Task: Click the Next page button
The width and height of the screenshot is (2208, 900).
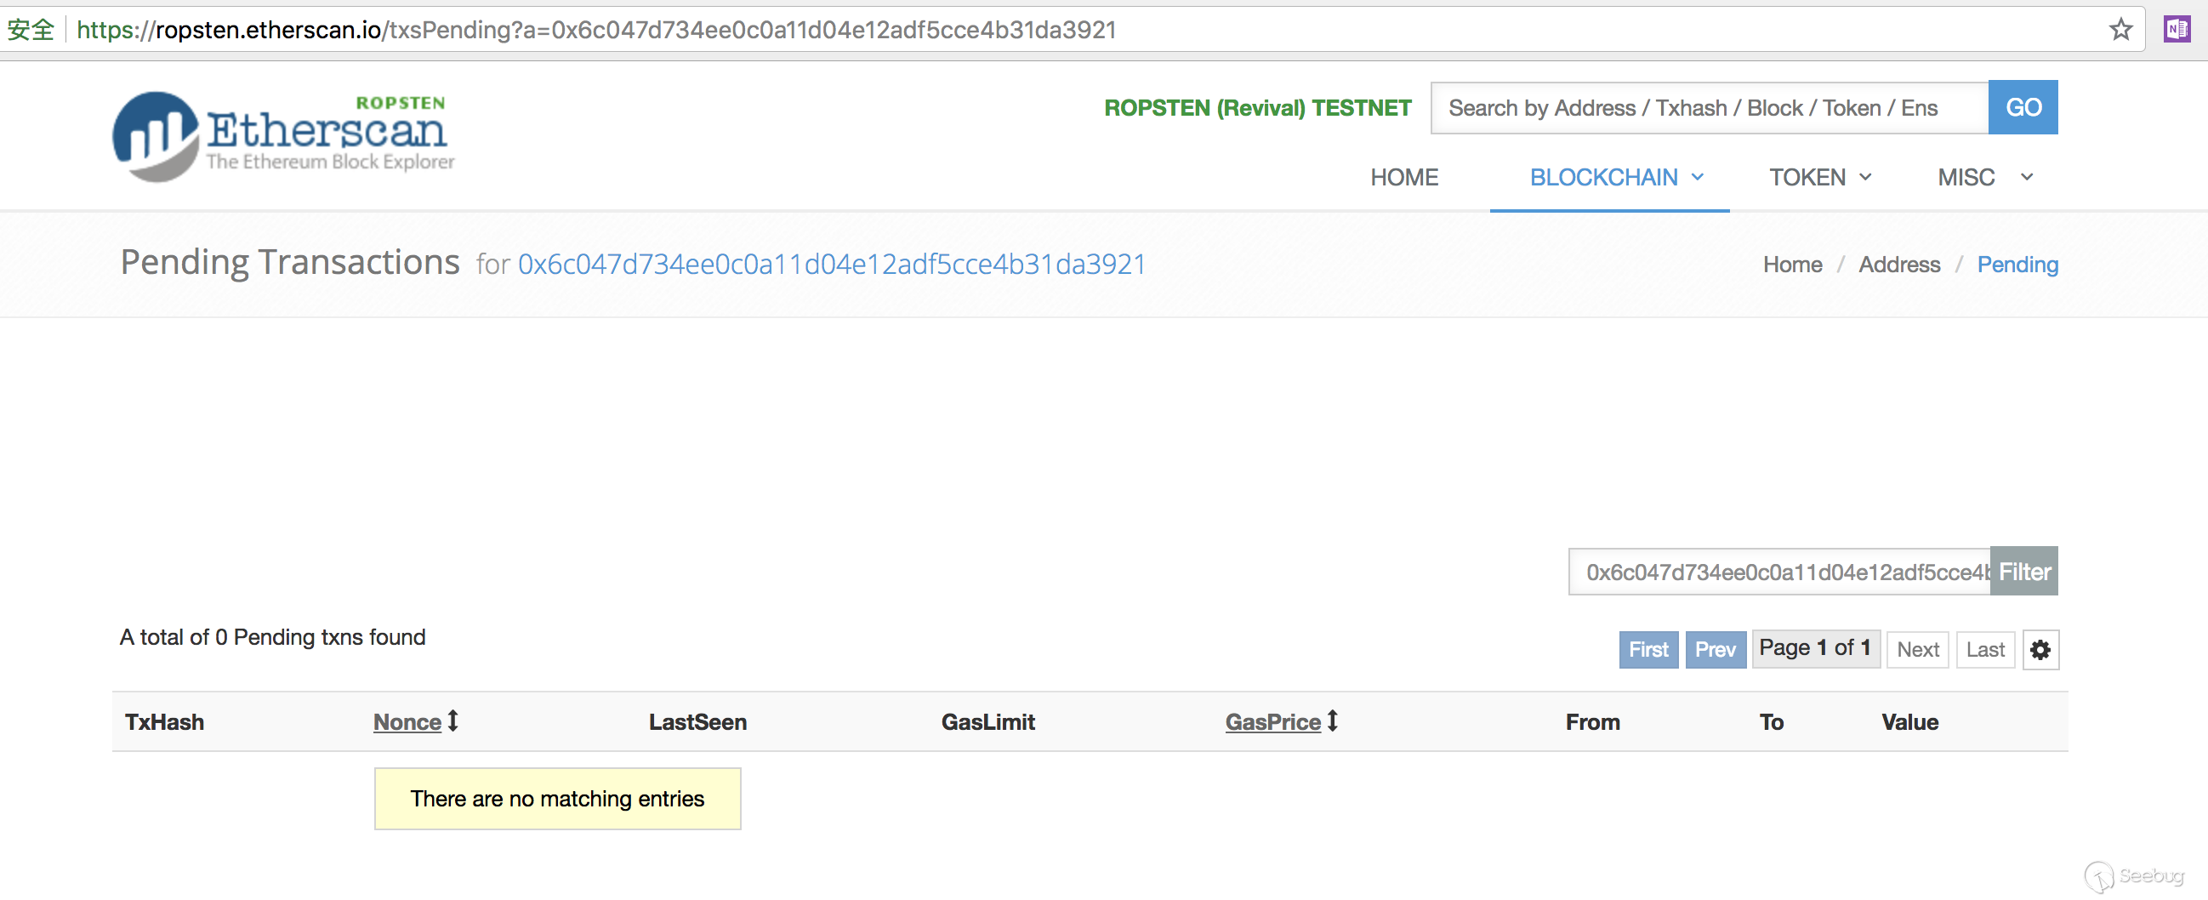Action: tap(1917, 650)
